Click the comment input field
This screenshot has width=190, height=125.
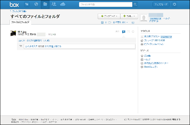(79, 46)
